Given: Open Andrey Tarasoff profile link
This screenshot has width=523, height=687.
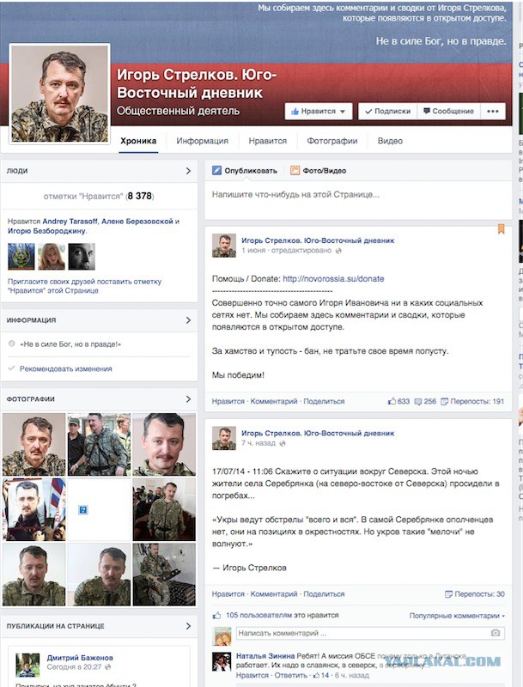Looking at the screenshot, I should click(x=70, y=222).
